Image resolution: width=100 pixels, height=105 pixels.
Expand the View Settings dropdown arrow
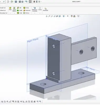[80, 16]
